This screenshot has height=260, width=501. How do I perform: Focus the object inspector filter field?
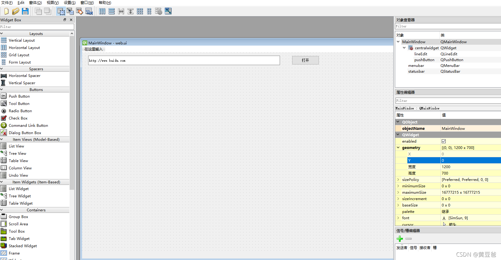pos(448,26)
